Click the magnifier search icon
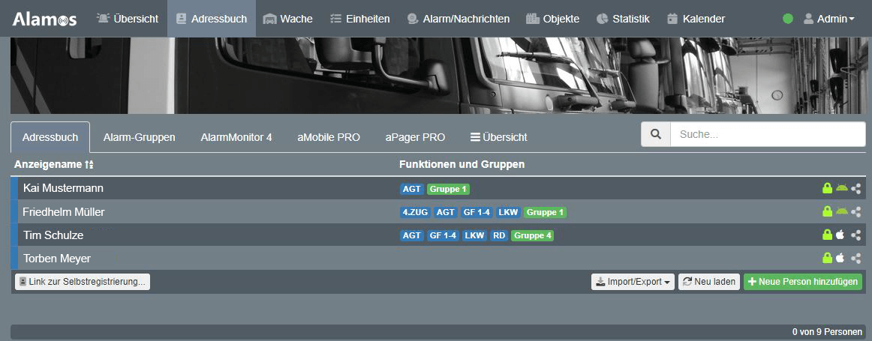Image resolution: width=872 pixels, height=341 pixels. click(x=656, y=134)
